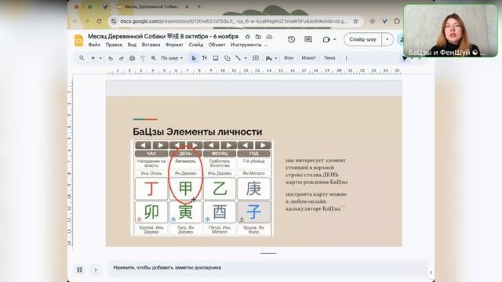Click the browser address bar URL
Viewport: 502px width, 282px height.
[234, 21]
